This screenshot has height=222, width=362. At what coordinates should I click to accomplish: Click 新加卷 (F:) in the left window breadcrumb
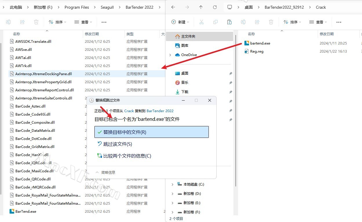pos(43,7)
